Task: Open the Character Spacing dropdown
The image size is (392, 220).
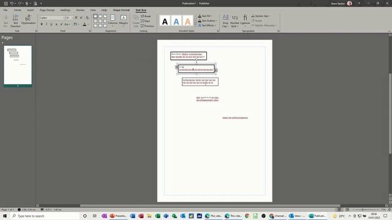Action: point(76,24)
